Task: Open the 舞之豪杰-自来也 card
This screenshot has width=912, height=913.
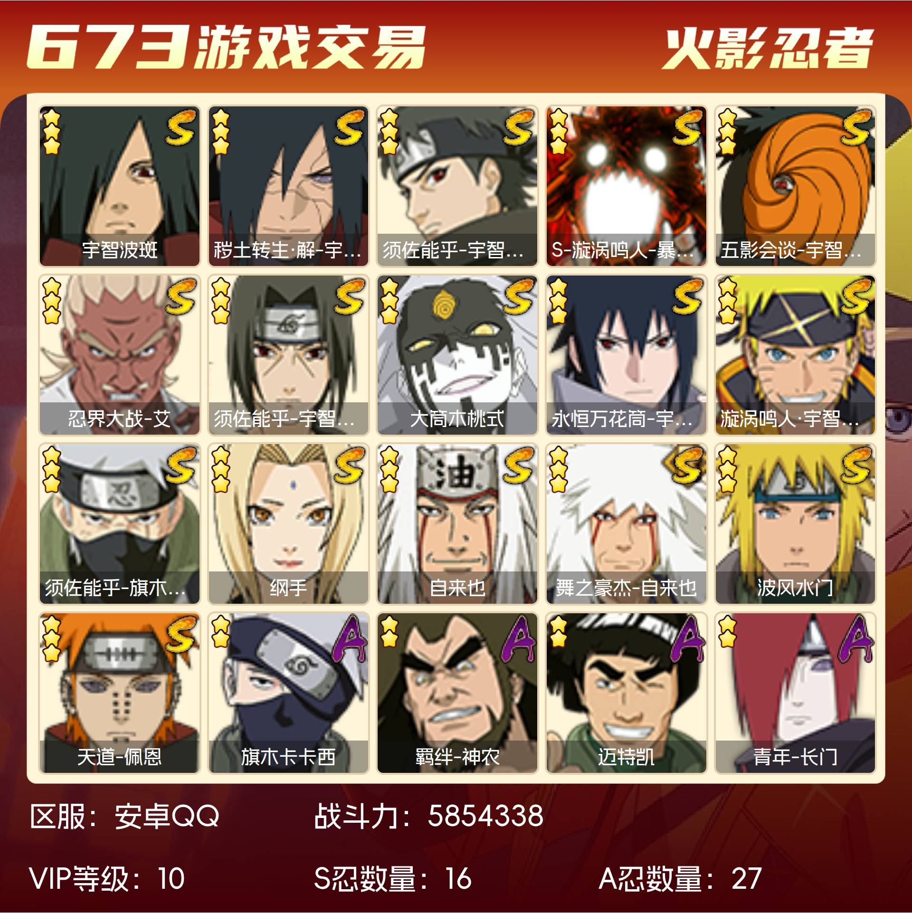Action: tap(627, 524)
